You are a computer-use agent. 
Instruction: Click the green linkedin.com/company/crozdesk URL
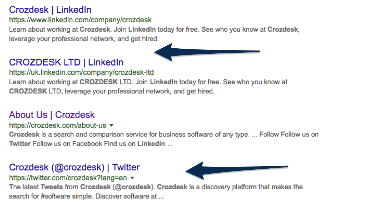(x=80, y=20)
